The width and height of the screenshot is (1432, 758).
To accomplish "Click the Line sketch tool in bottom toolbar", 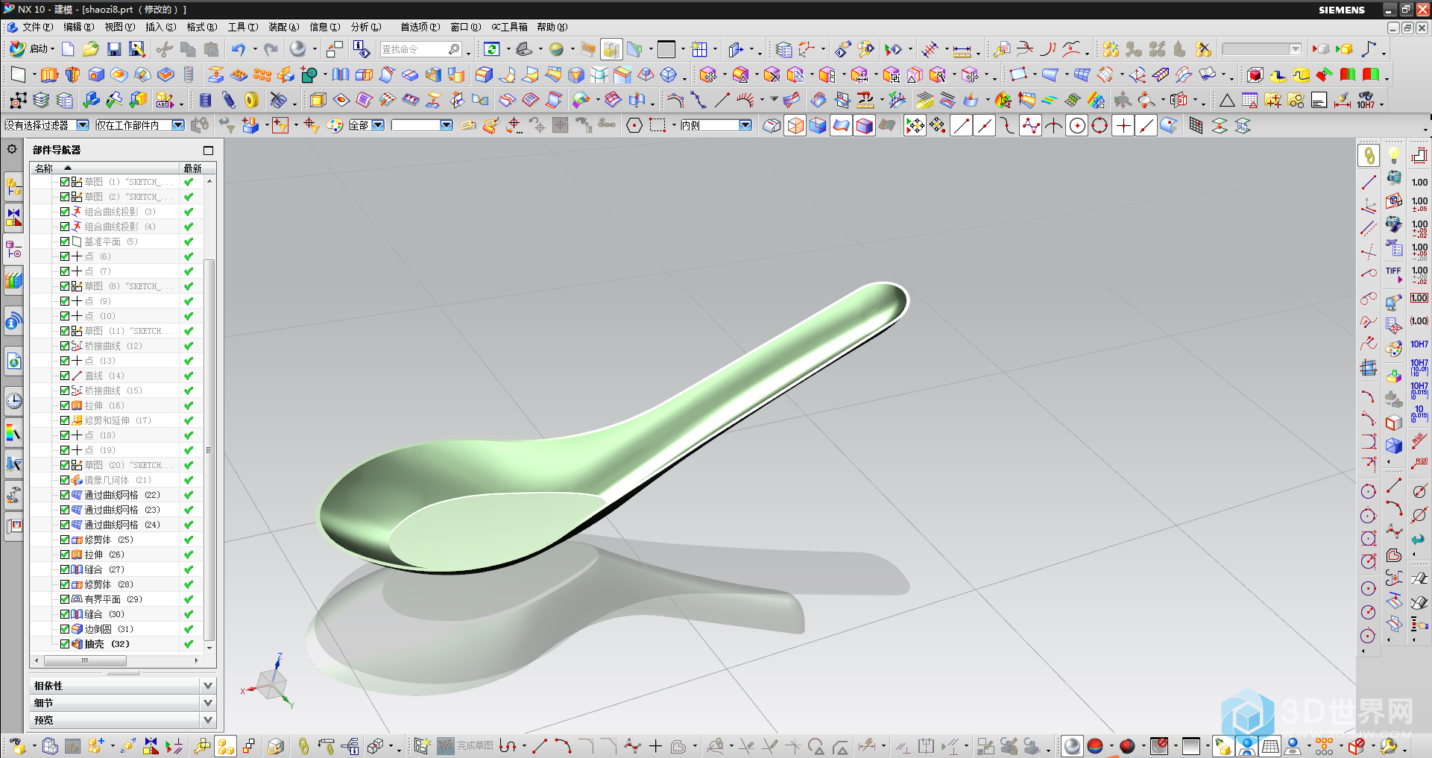I will click(540, 745).
